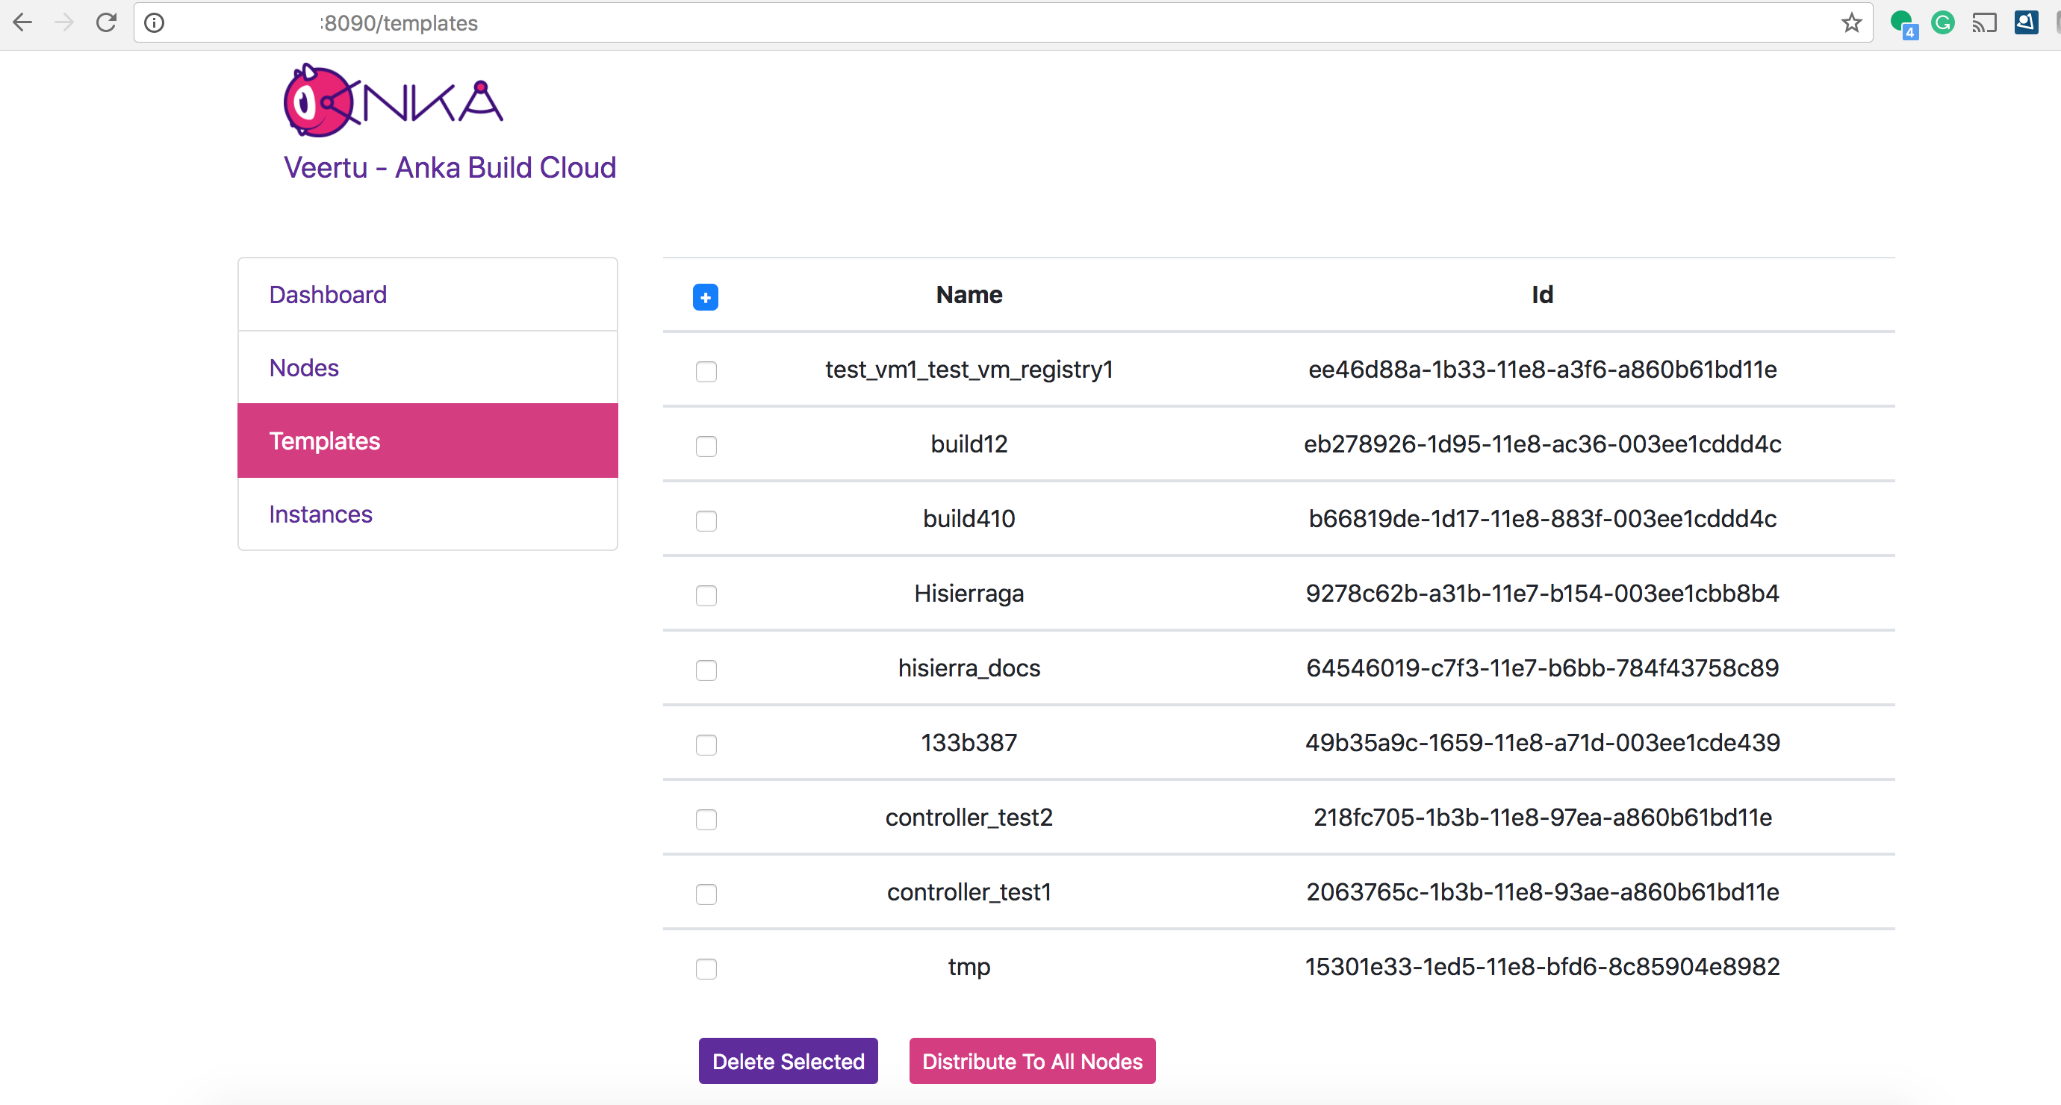Reload the page with refresh icon

click(106, 22)
